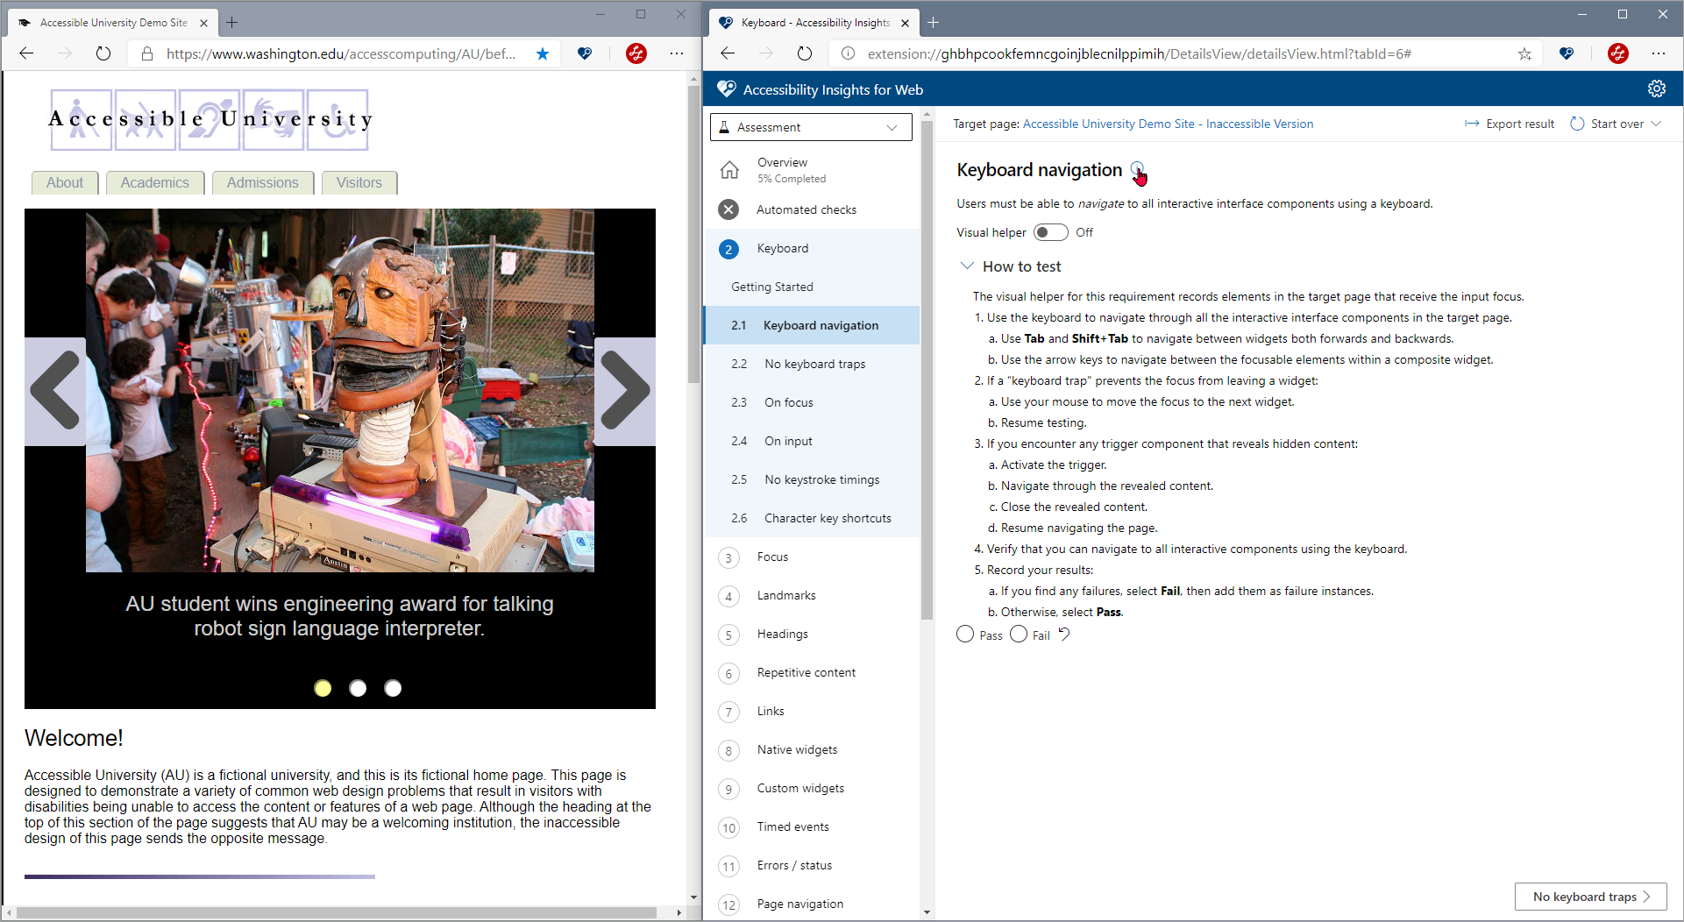Image resolution: width=1684 pixels, height=922 pixels.
Task: Click favorite star in left browser
Action: [x=543, y=53]
